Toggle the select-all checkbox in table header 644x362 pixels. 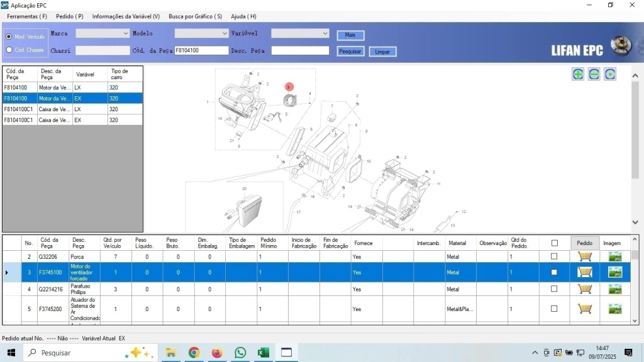click(554, 243)
